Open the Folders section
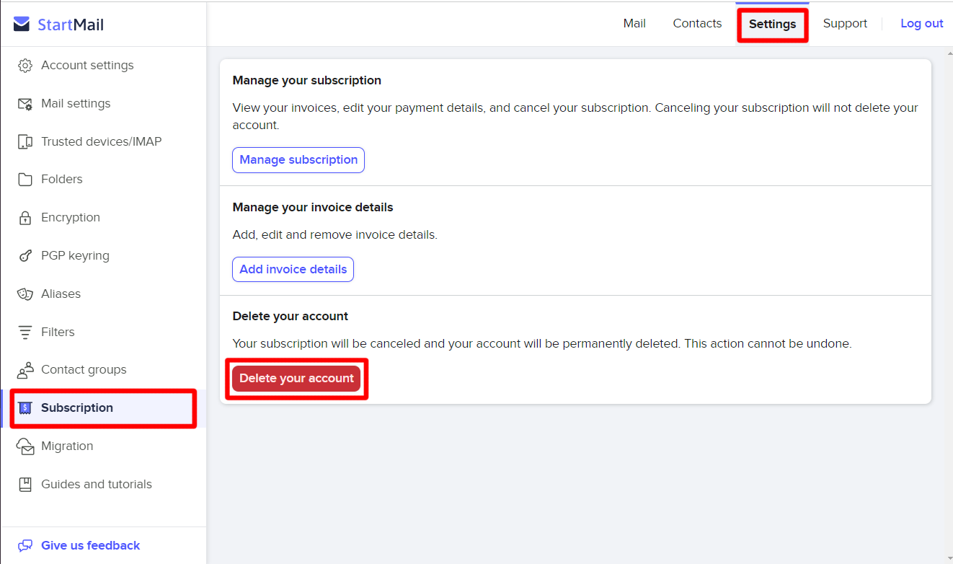Image resolution: width=953 pixels, height=564 pixels. click(x=61, y=179)
